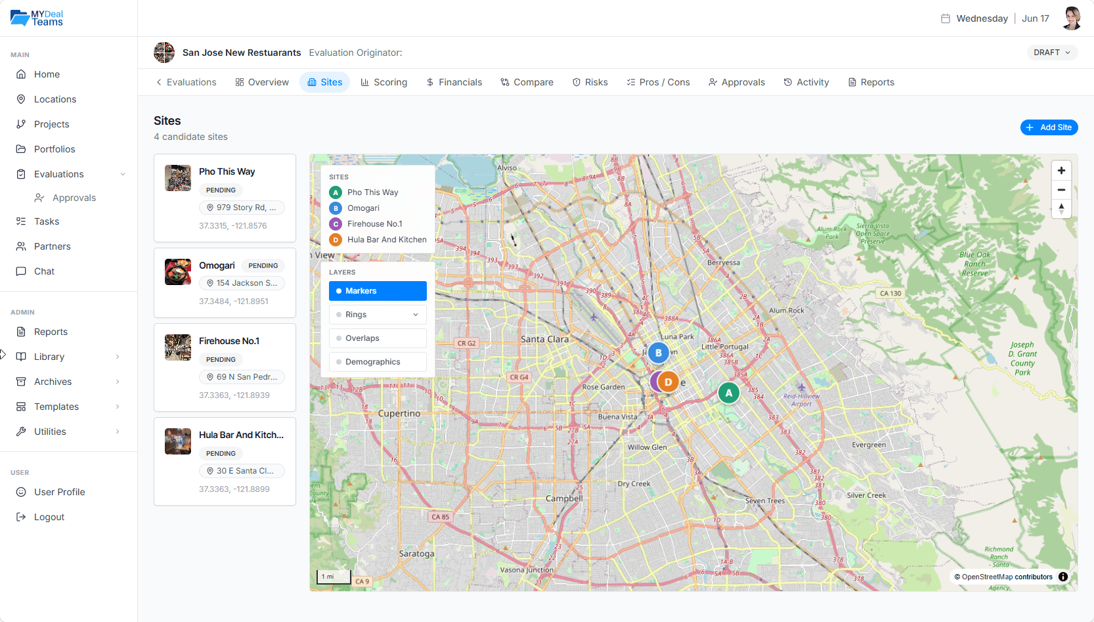1094x622 pixels.
Task: Click blue map marker B
Action: click(x=659, y=353)
